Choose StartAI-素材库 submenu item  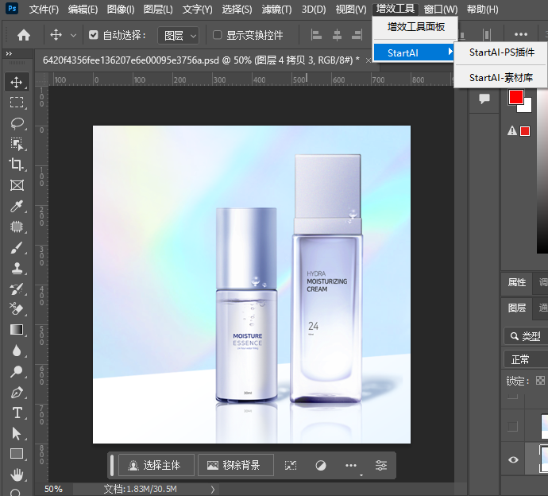tap(501, 78)
